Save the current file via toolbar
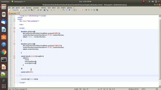The image size is (161, 90). pyautogui.click(x=15, y=10)
